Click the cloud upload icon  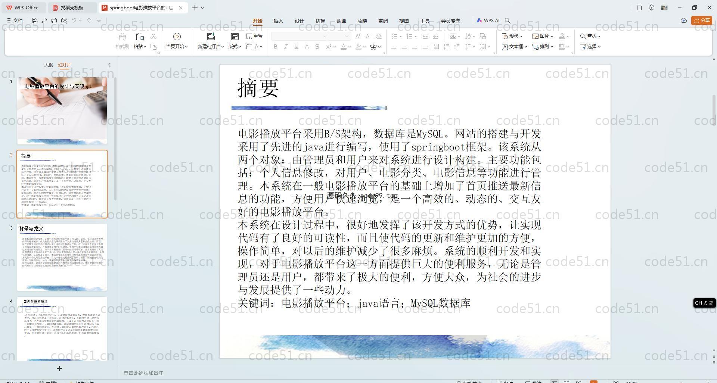[x=684, y=21]
